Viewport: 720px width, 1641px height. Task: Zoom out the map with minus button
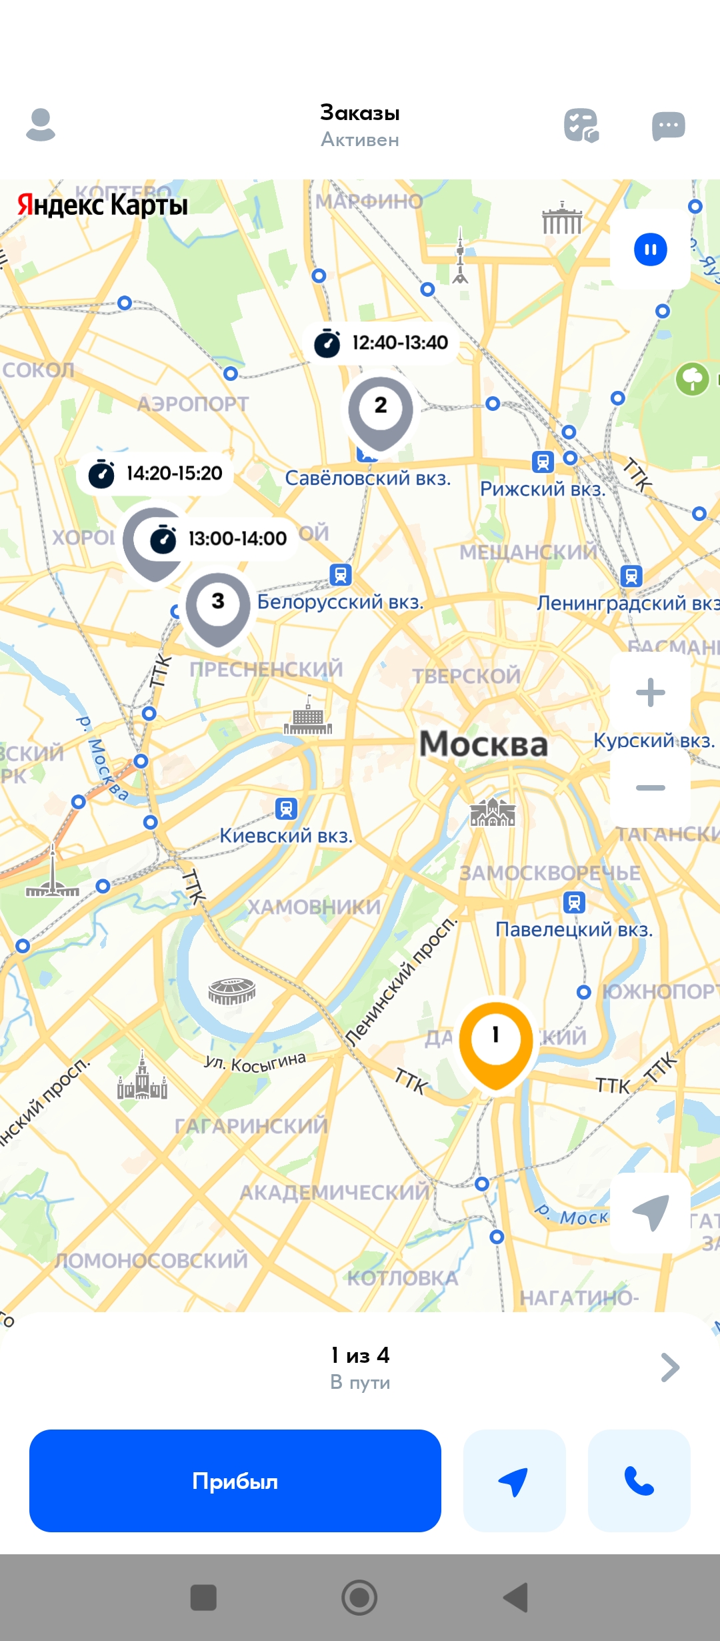(650, 788)
